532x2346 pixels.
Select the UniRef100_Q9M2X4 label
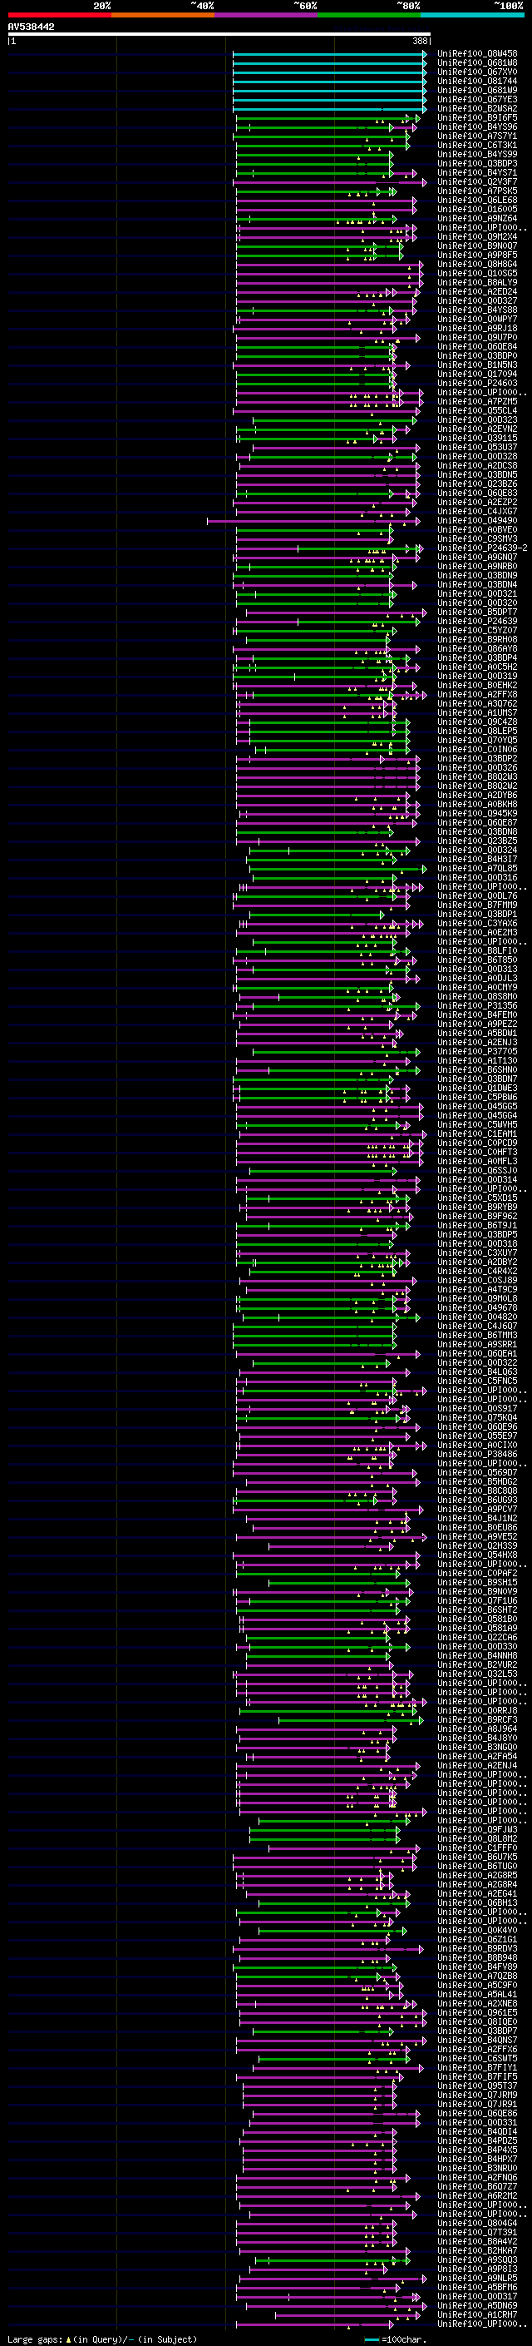[477, 237]
